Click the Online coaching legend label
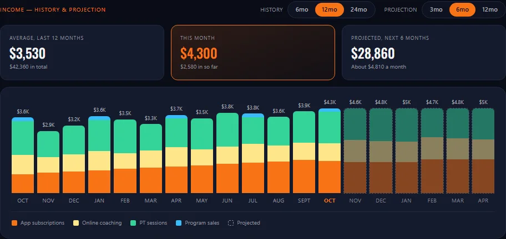The height and width of the screenshot is (239, 506). click(102, 223)
